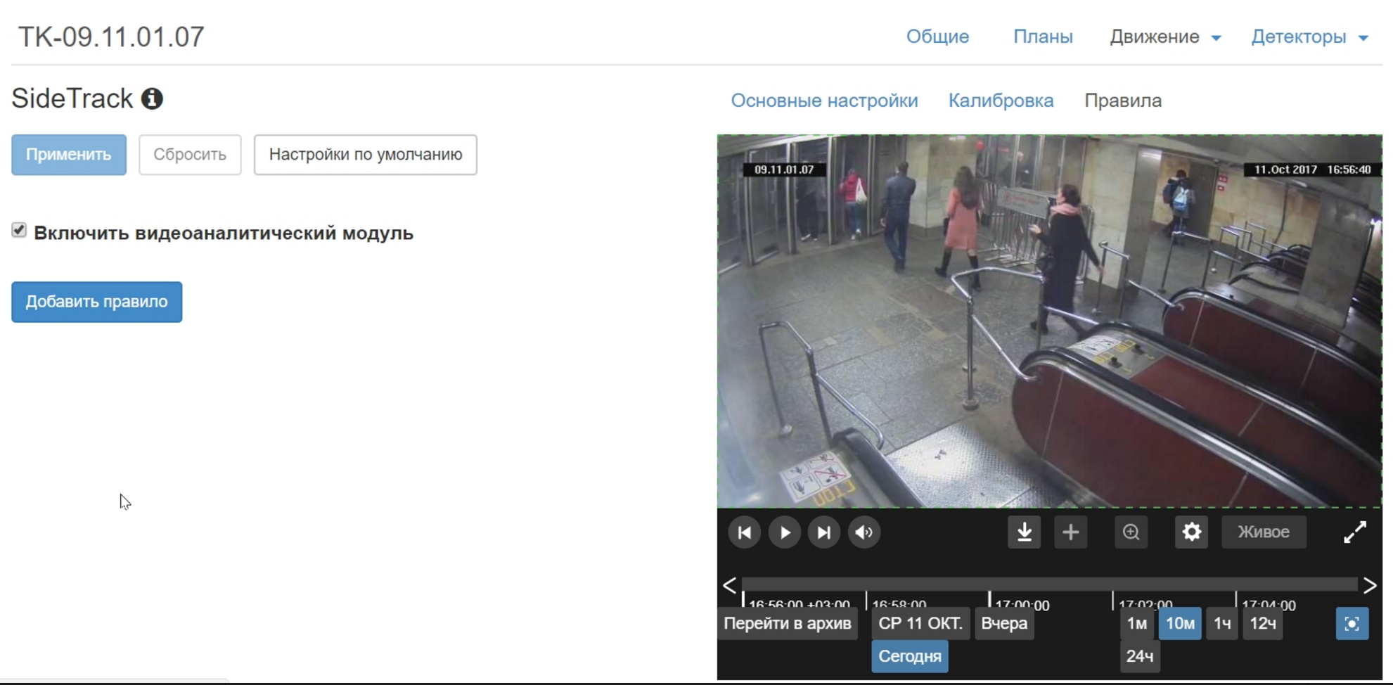
Task: Jump to Сегодня
Action: click(910, 656)
